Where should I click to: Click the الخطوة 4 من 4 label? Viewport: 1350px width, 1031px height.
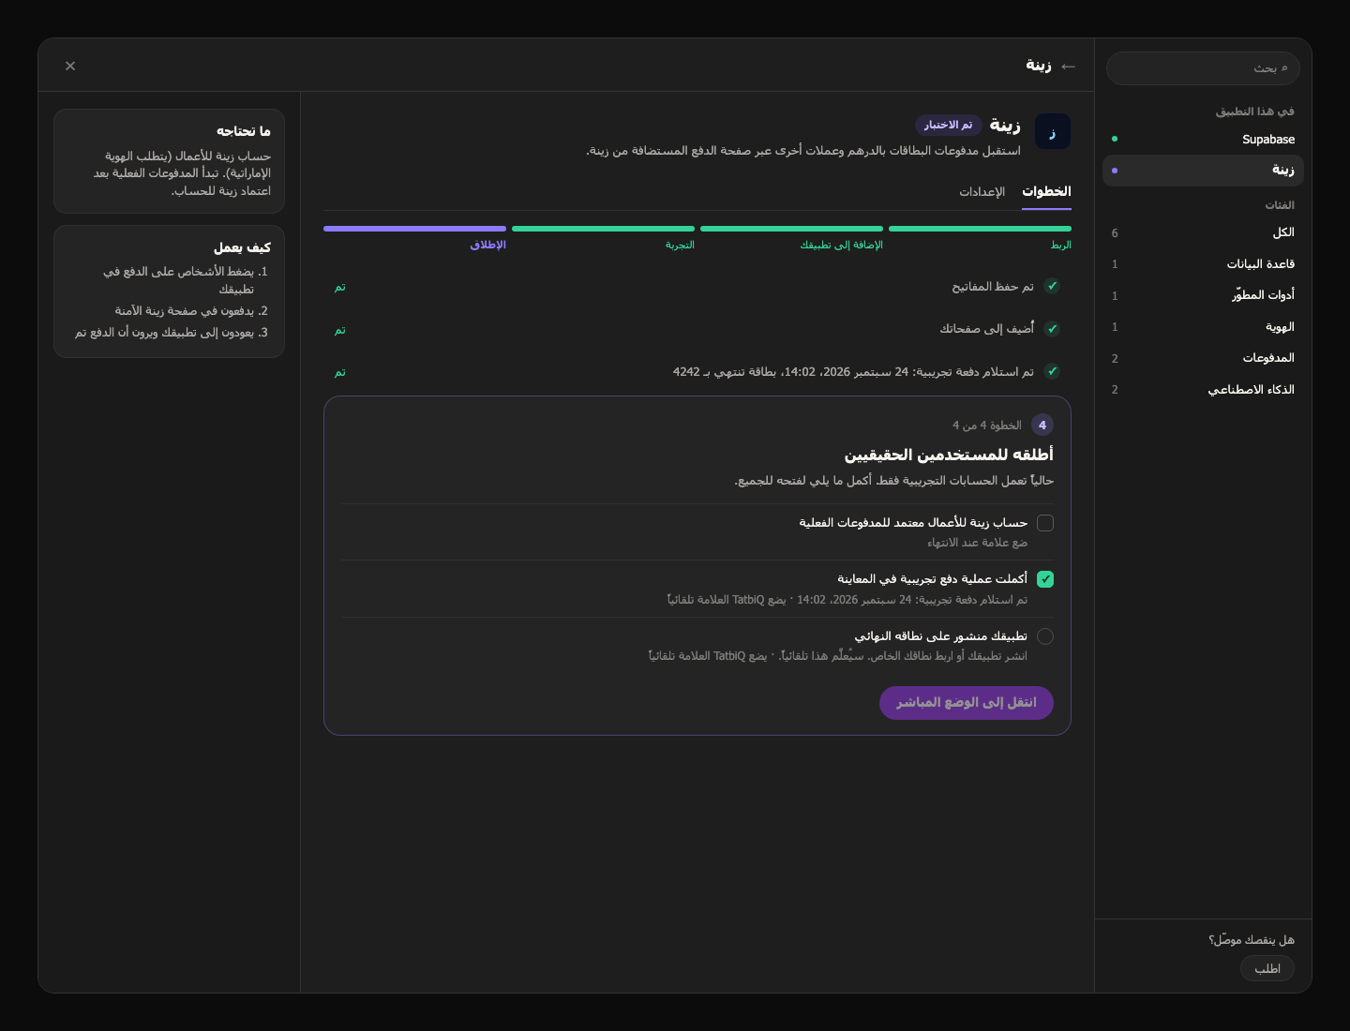tap(987, 426)
